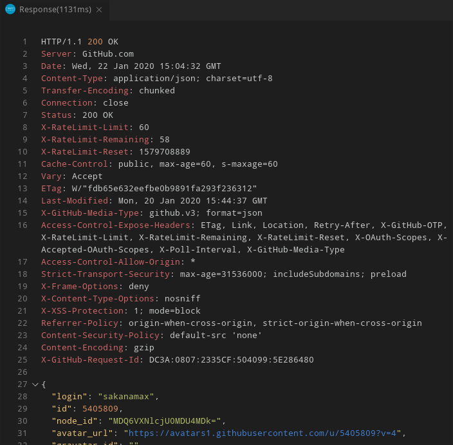Viewport: 453px width, 445px height.
Task: Click 'max-age=31536000; includeSubdomains; preload' value
Action: (x=293, y=274)
